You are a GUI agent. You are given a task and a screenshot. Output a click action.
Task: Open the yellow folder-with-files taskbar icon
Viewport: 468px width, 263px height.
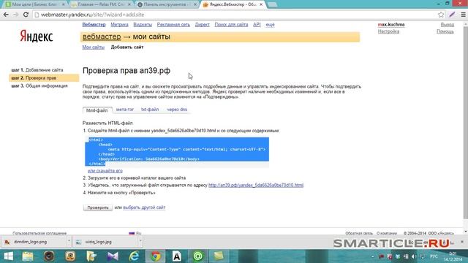[x=91, y=256]
